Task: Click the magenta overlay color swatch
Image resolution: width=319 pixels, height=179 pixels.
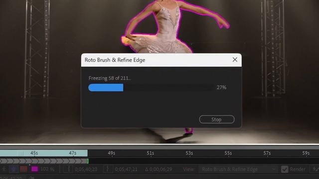Action: (x=34, y=169)
